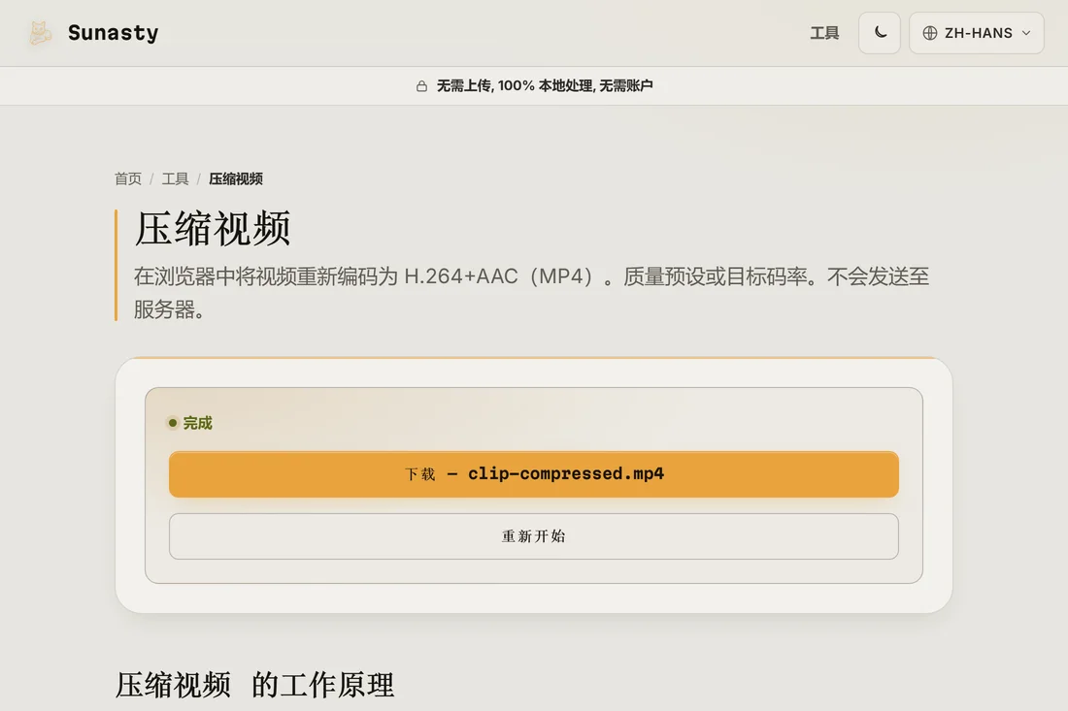Go to 工具 breadcrumb link

175,178
